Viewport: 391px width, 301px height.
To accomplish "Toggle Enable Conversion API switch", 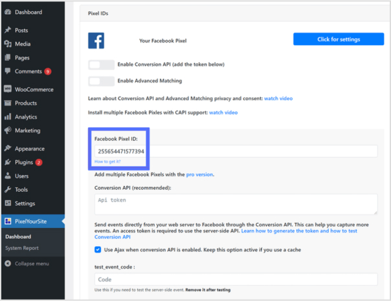I will point(101,65).
